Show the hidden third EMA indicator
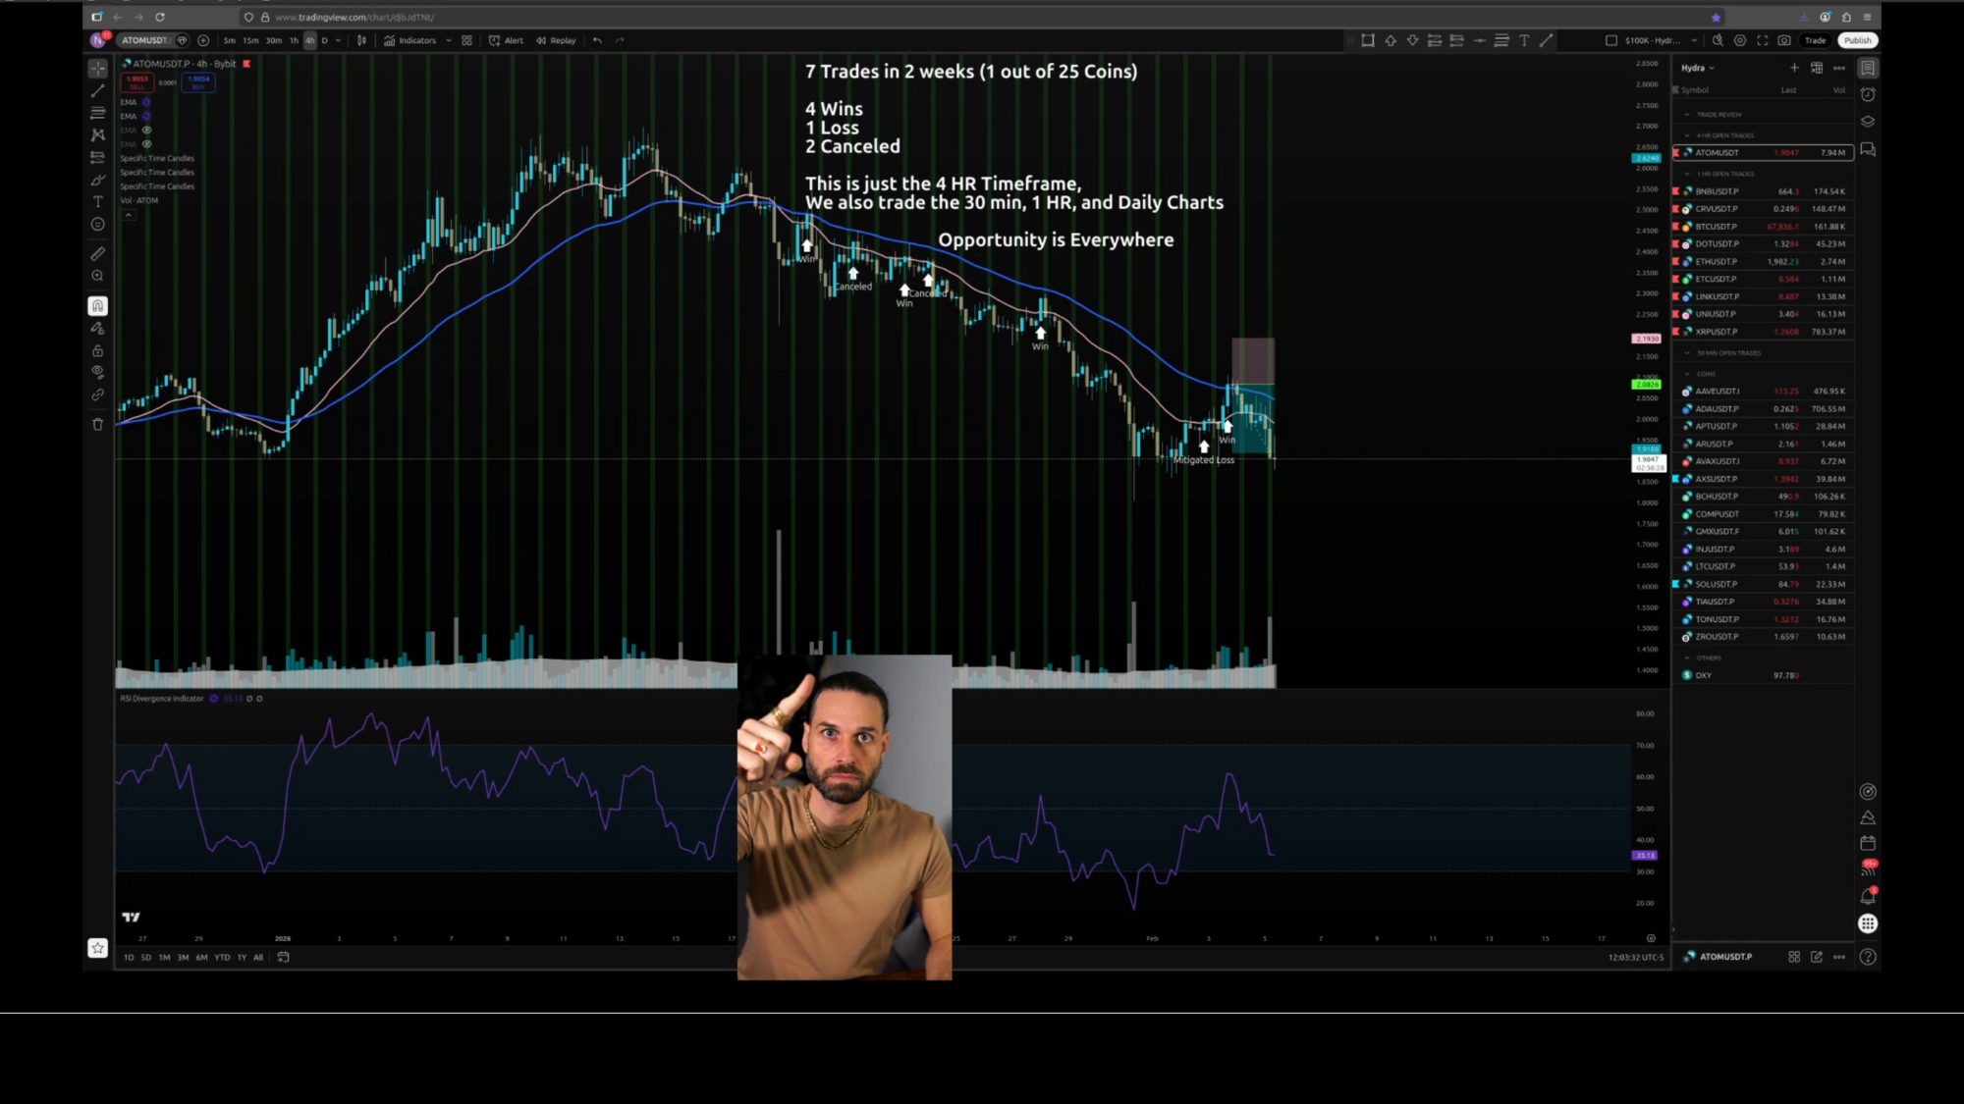This screenshot has width=1964, height=1104. pyautogui.click(x=147, y=130)
